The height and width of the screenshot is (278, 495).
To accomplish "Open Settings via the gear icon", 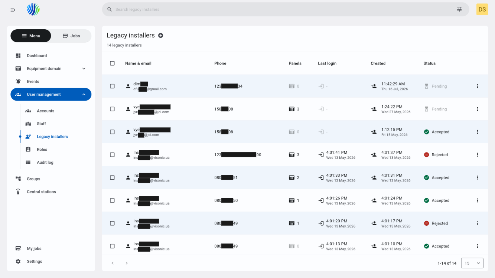I will [18, 261].
